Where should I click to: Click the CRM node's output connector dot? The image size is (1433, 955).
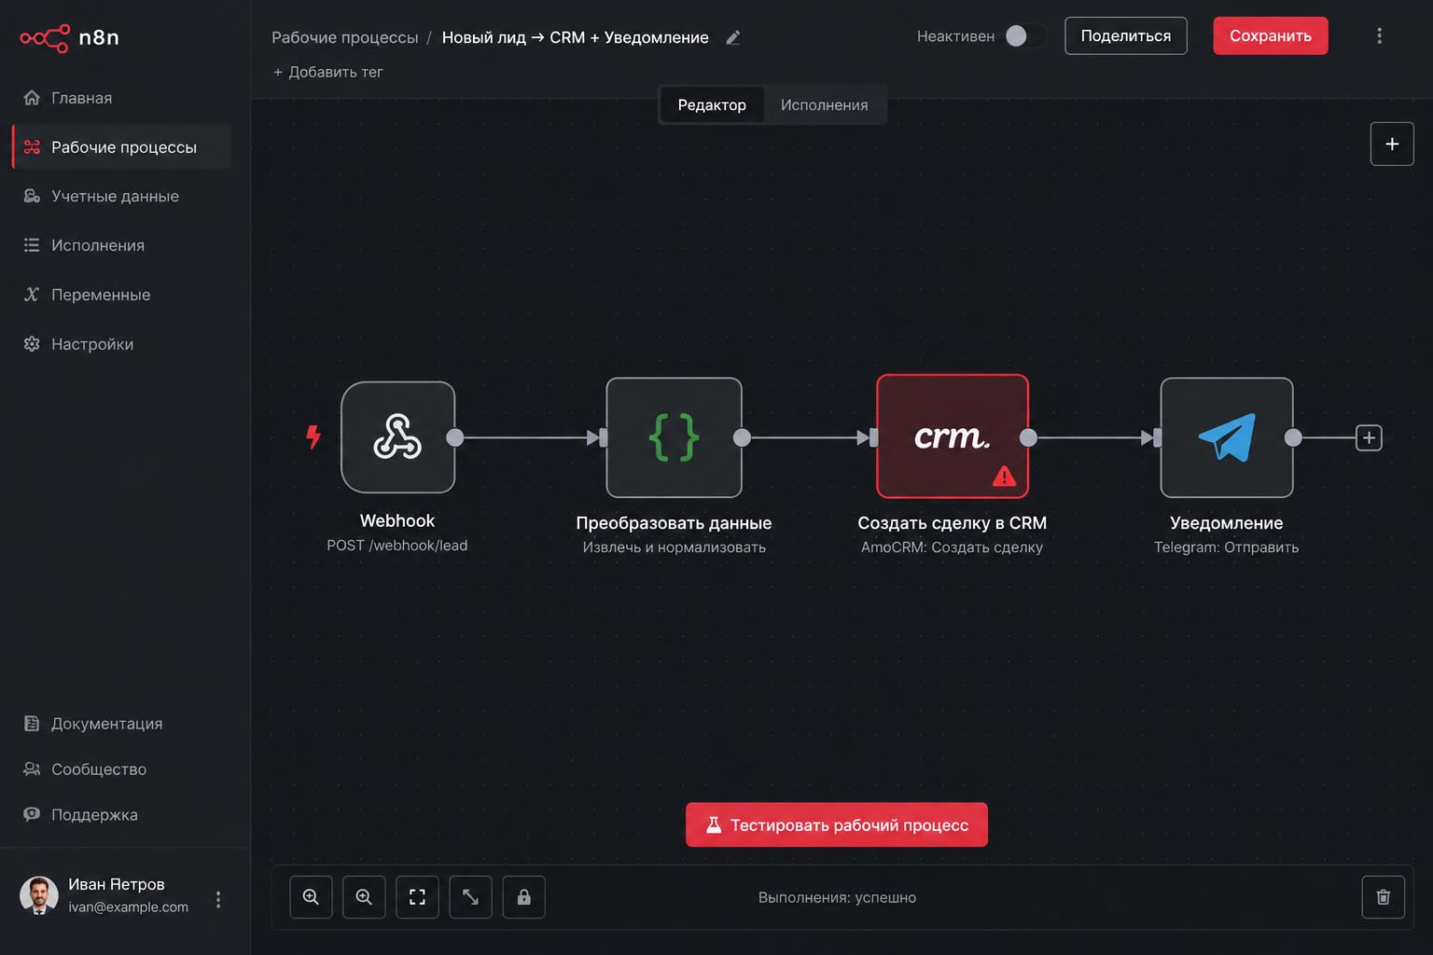pos(1029,437)
